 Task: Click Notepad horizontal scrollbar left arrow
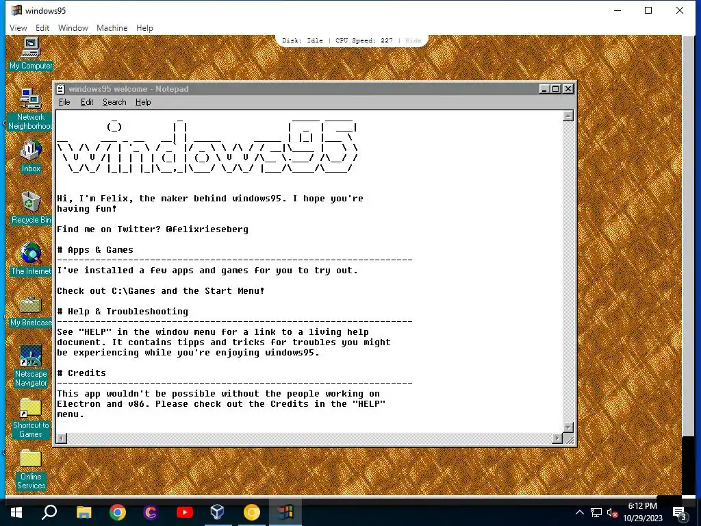coord(62,438)
